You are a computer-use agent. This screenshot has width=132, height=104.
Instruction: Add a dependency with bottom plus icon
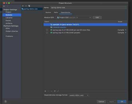[x=45, y=91]
